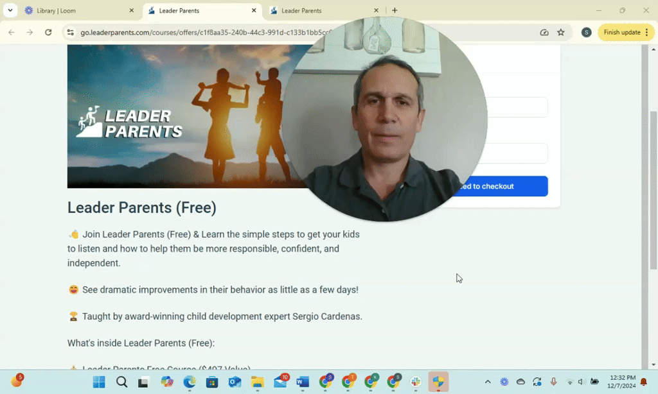Close the last Leader Parents tab
The width and height of the screenshot is (658, 394).
tap(376, 10)
